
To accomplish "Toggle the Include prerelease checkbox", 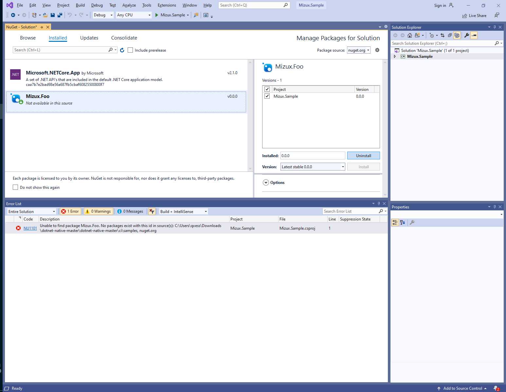I will 130,50.
